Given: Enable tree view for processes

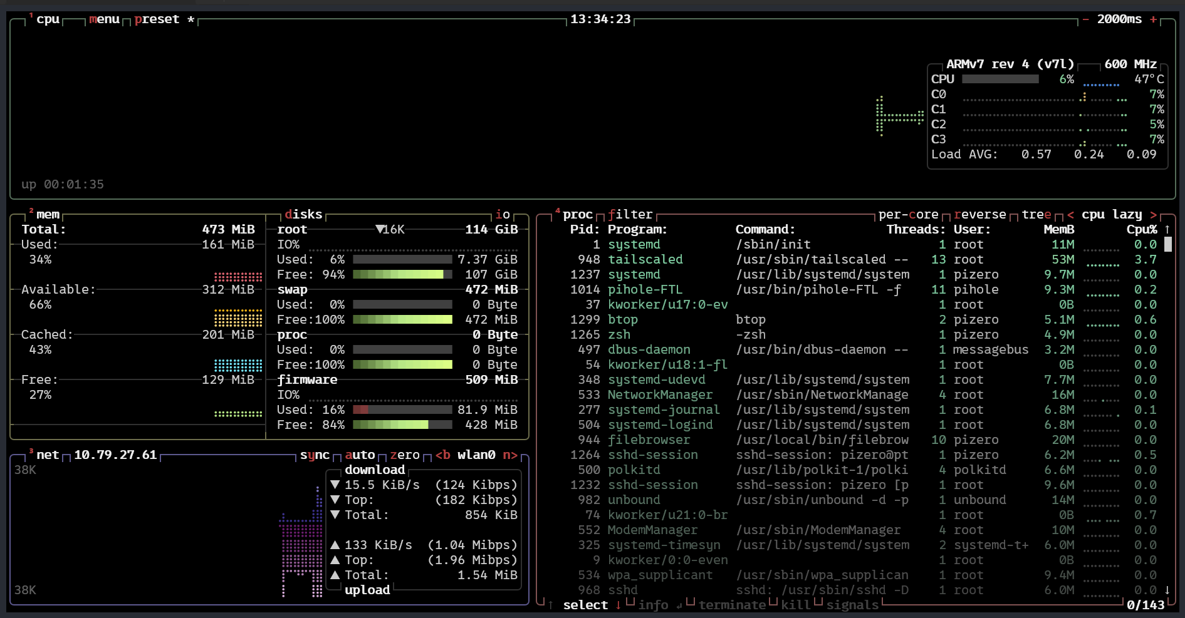Looking at the screenshot, I should pyautogui.click(x=1036, y=215).
